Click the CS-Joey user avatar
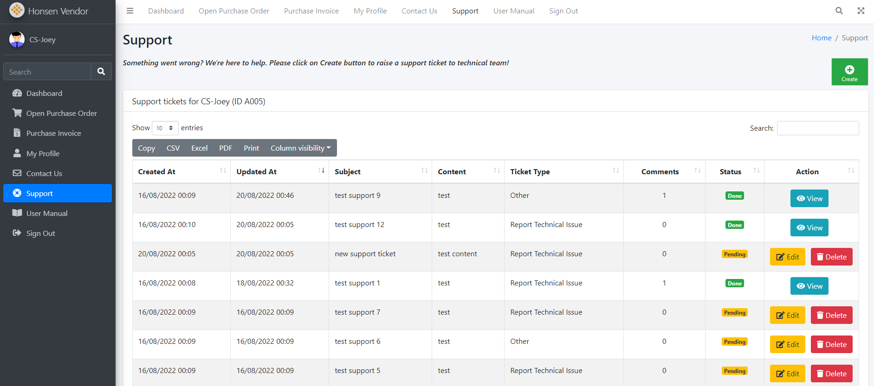Image resolution: width=874 pixels, height=386 pixels. 17,40
